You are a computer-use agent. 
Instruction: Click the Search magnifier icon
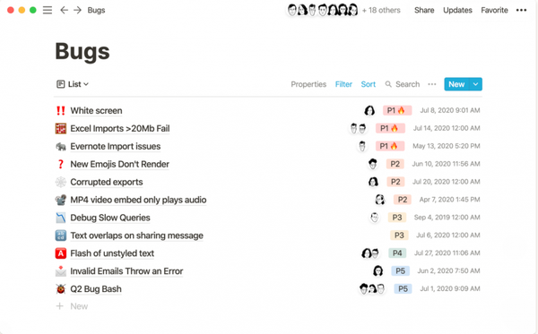[x=388, y=84]
